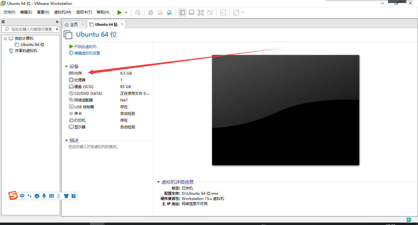Image resolution: width=418 pixels, height=225 pixels.
Task: Click the Sogou input method S logo
Action: pyautogui.click(x=13, y=195)
